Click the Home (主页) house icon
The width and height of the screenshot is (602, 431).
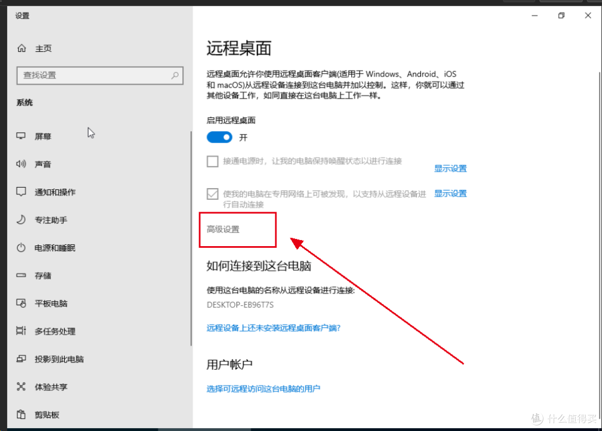coord(22,48)
